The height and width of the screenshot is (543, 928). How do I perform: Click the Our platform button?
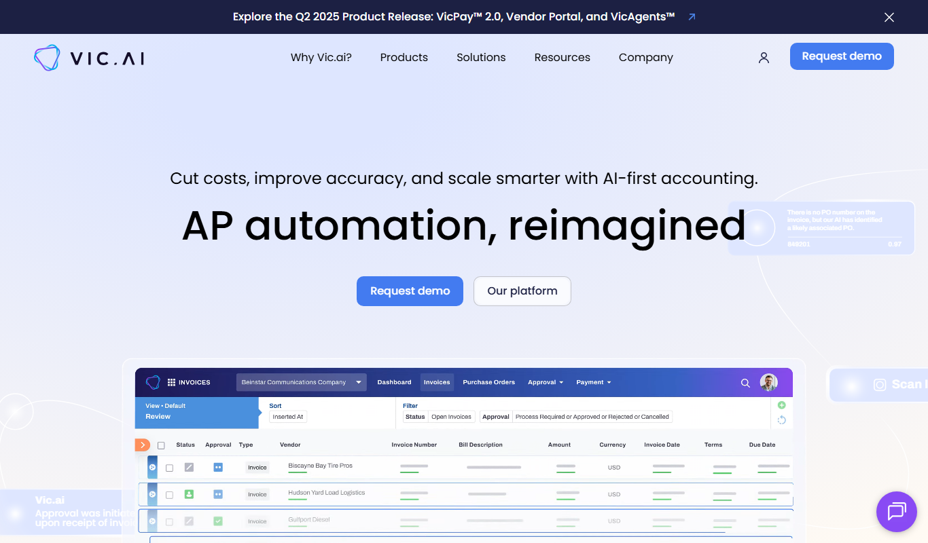click(522, 291)
